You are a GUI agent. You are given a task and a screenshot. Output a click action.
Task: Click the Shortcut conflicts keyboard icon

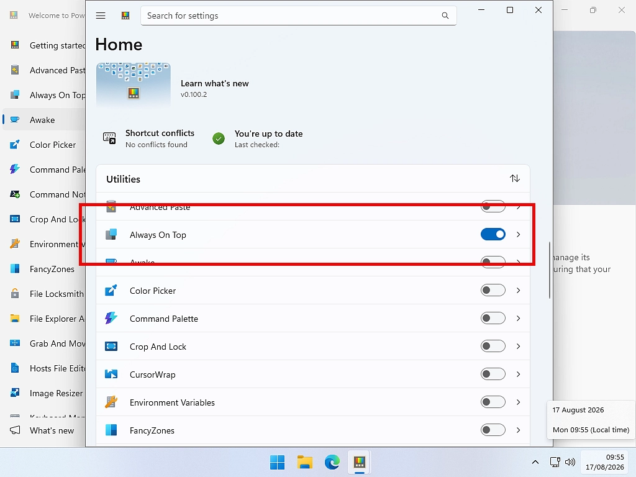pyautogui.click(x=109, y=139)
